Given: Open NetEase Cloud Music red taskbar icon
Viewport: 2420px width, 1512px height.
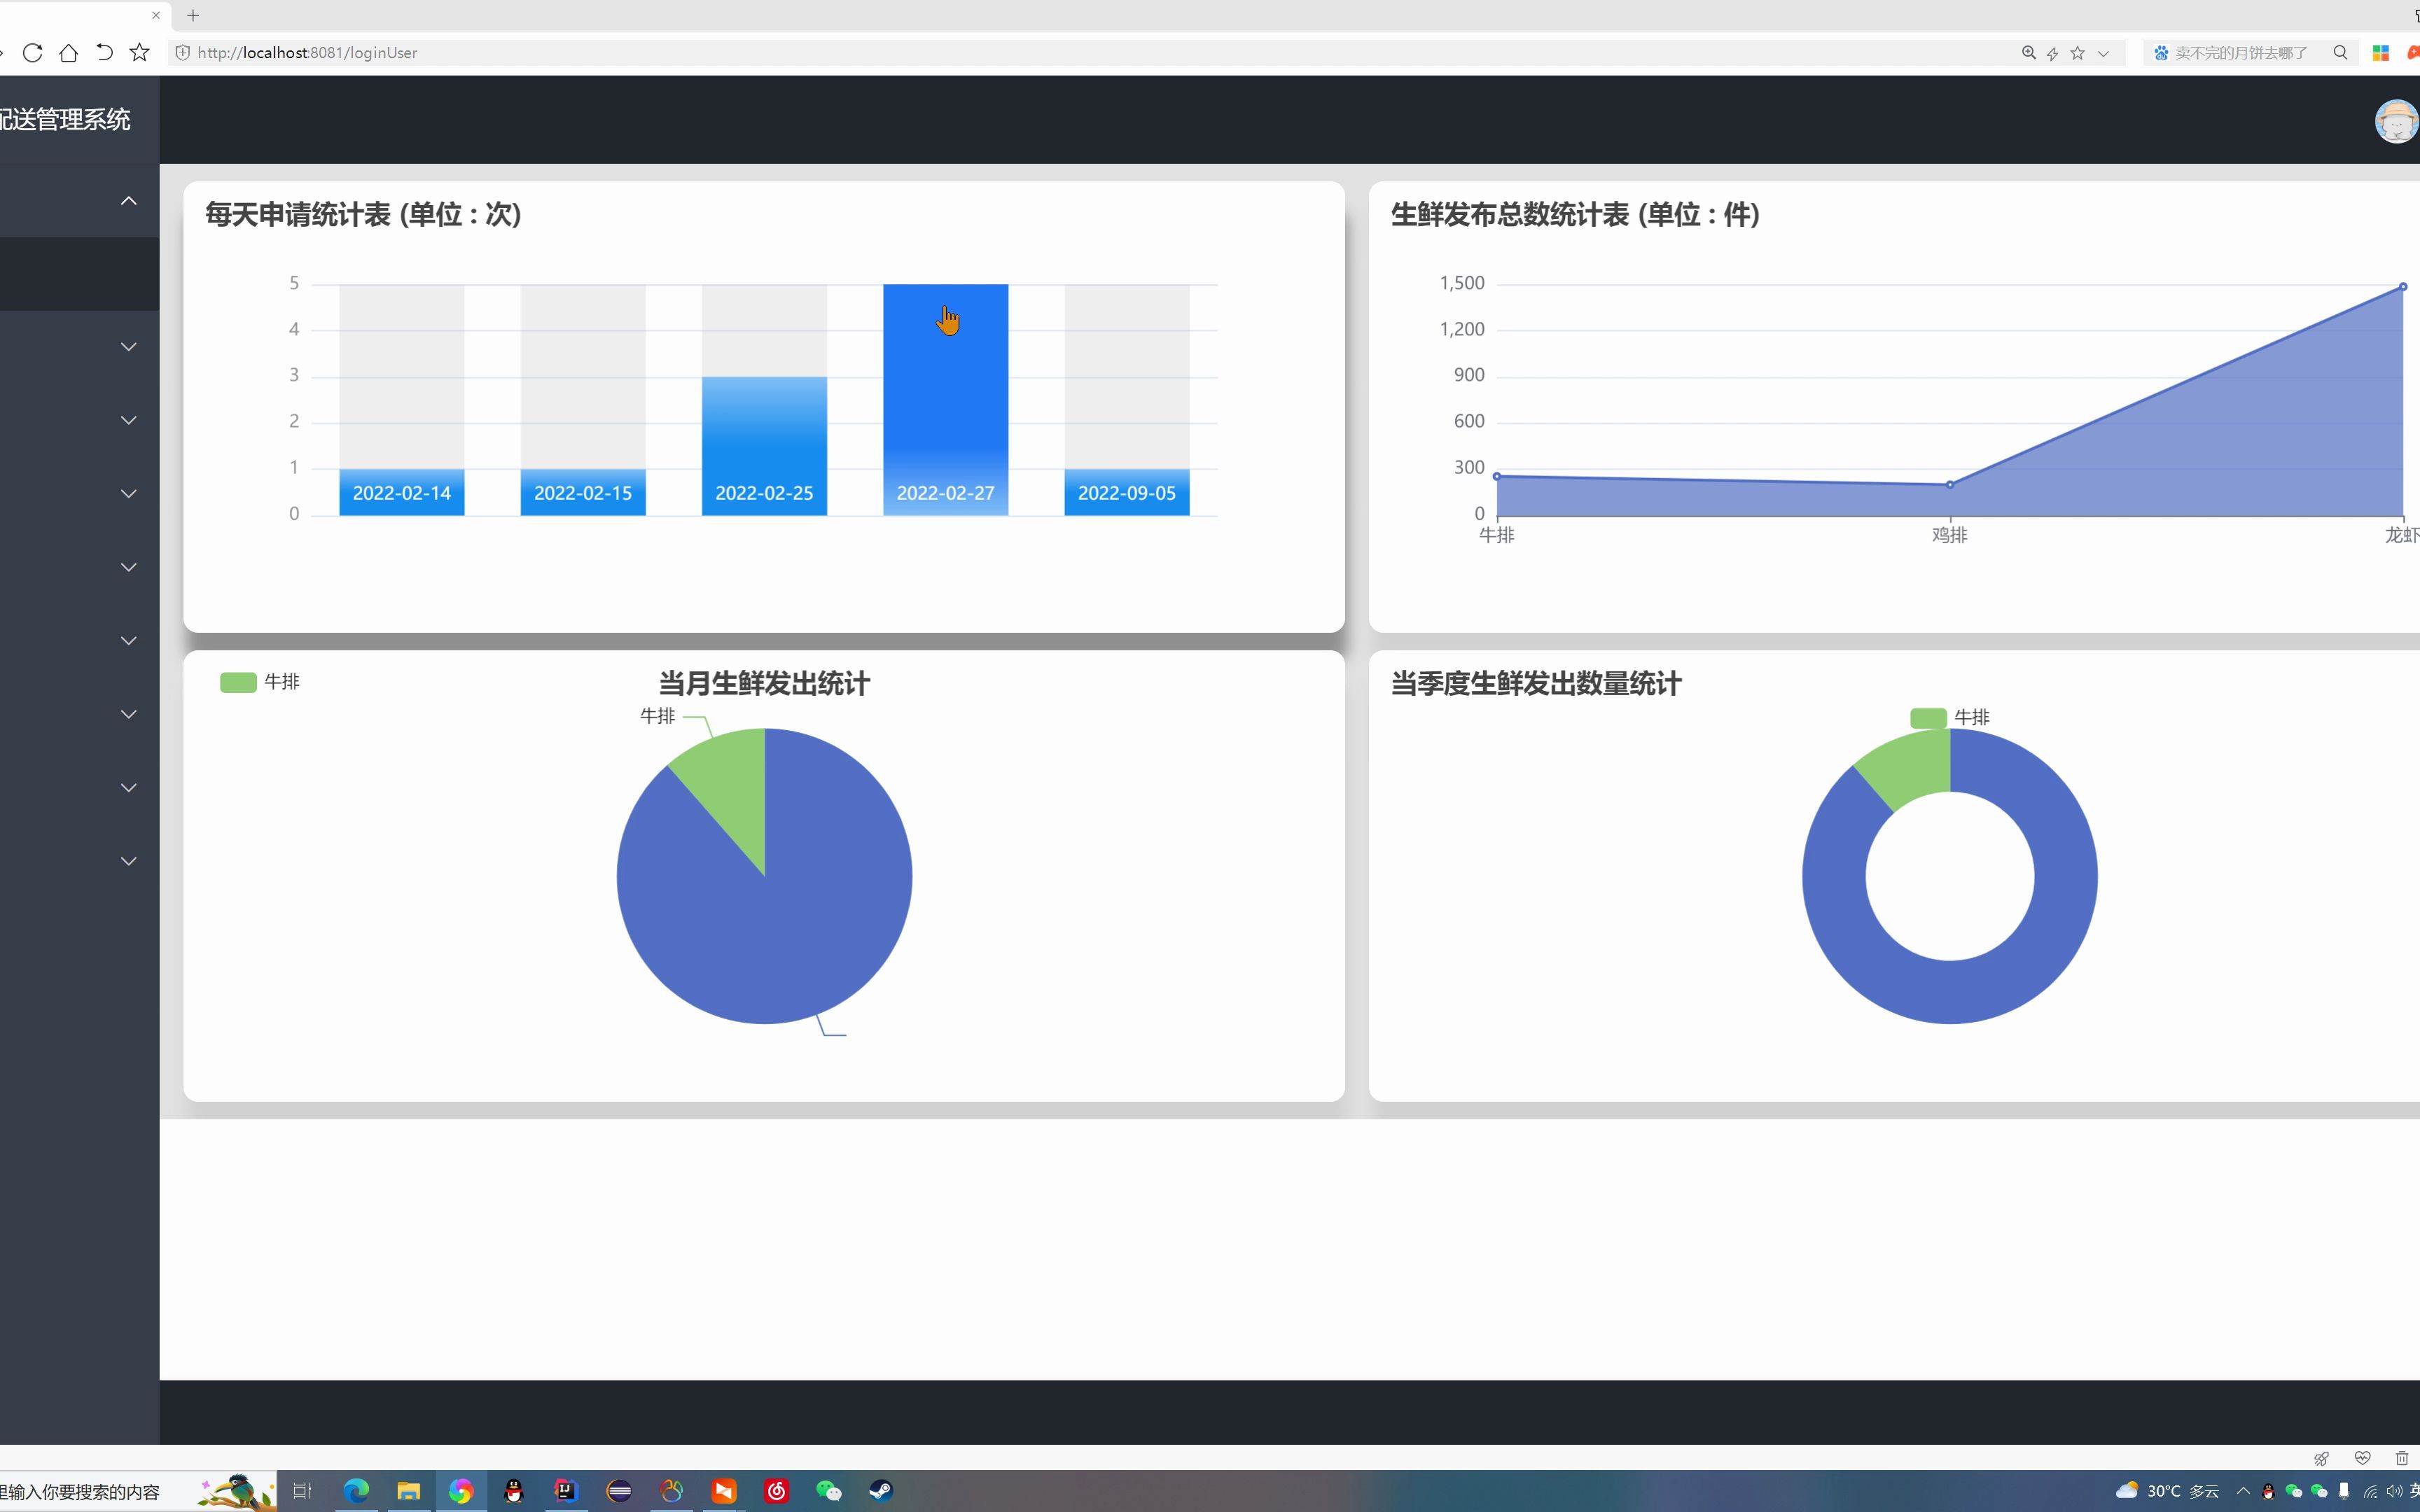Looking at the screenshot, I should pyautogui.click(x=776, y=1491).
